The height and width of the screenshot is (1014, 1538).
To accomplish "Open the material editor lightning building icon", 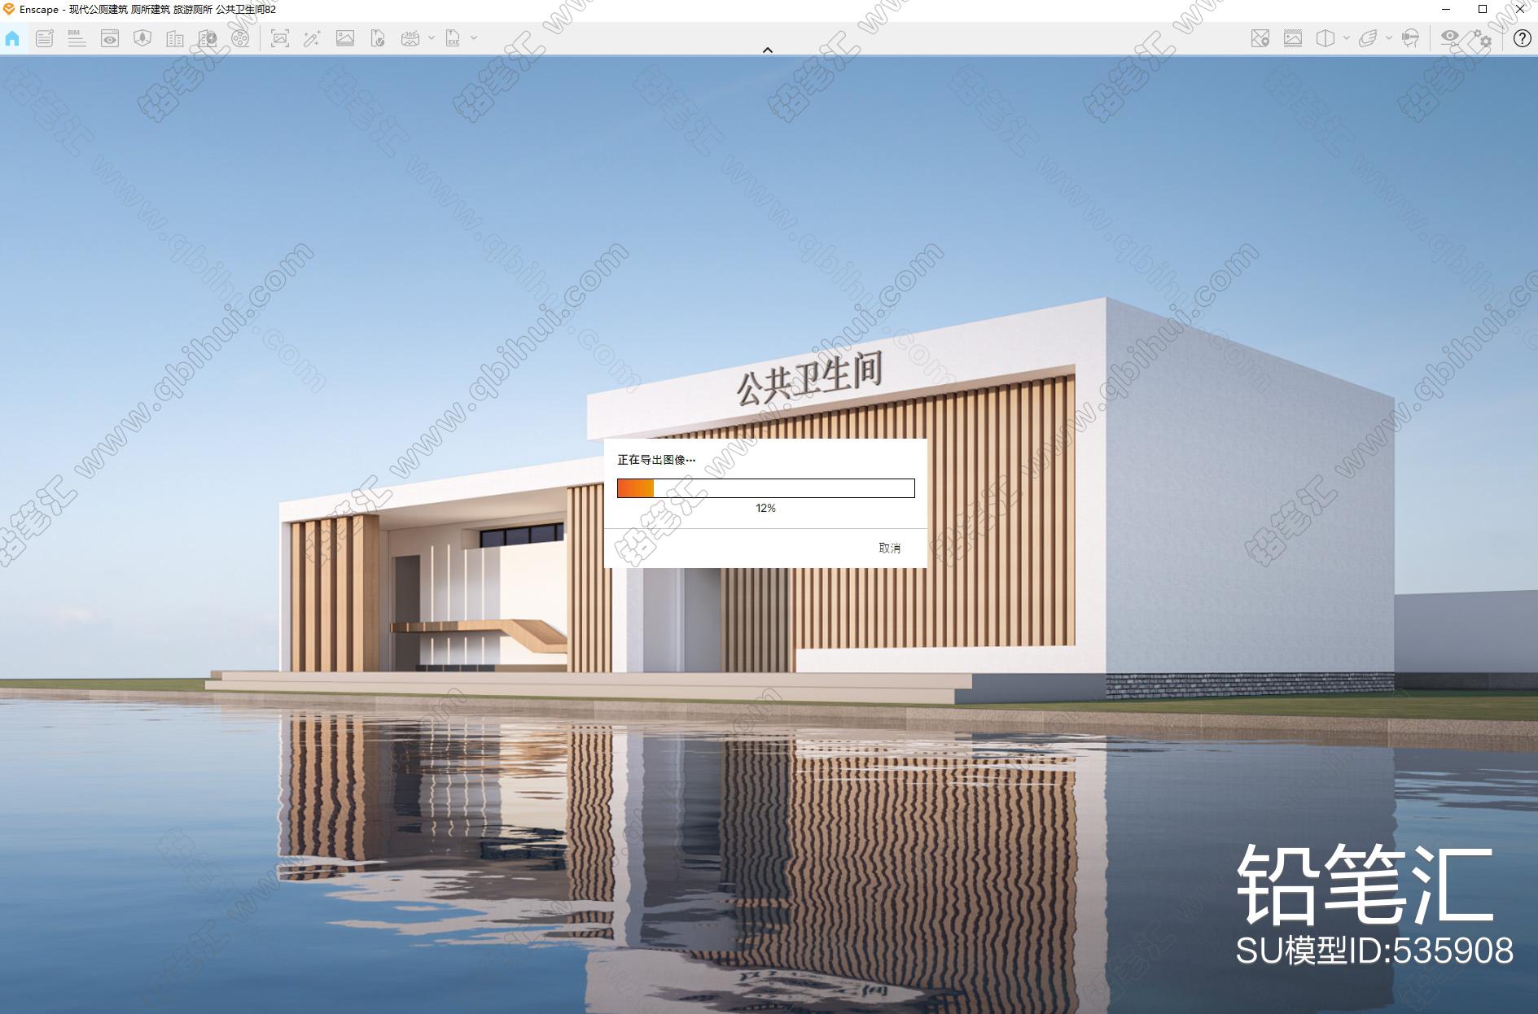I will pyautogui.click(x=208, y=38).
